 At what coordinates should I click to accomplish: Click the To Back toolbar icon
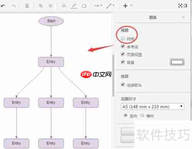pyautogui.click(x=50, y=6)
